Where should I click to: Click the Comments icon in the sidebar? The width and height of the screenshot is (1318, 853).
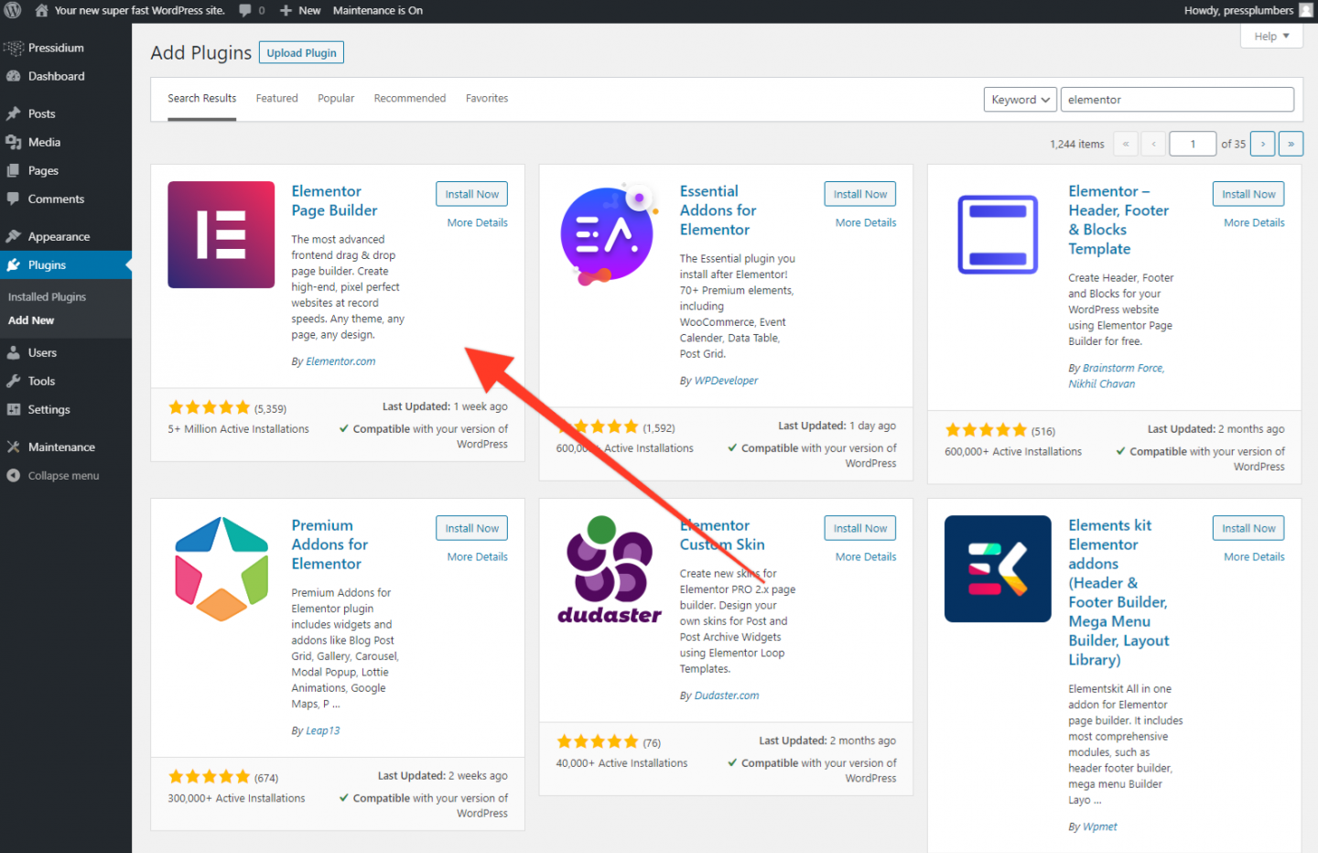[14, 199]
